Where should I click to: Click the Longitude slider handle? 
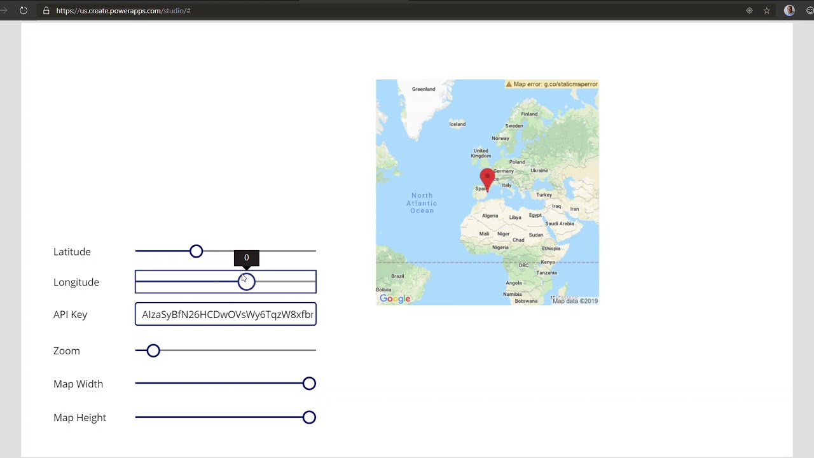tap(246, 282)
